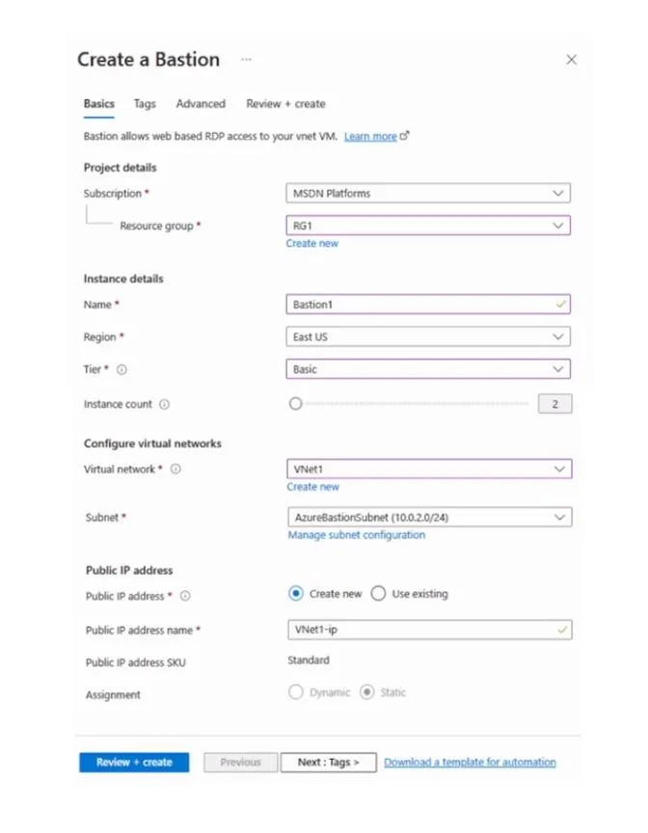The image size is (648, 833).
Task: Open the Region dropdown showing East US
Action: [428, 336]
